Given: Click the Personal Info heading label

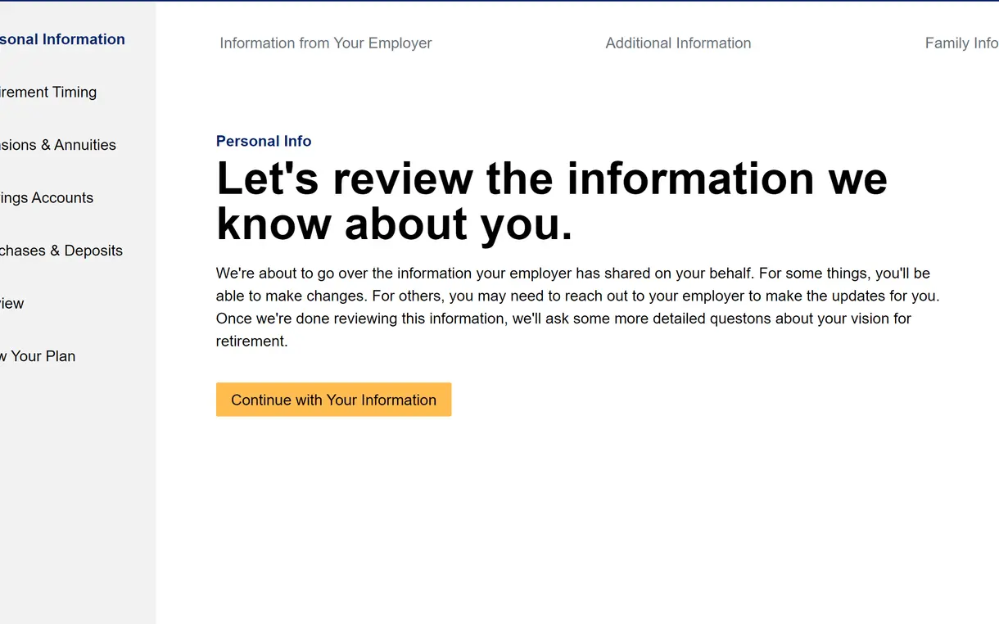Looking at the screenshot, I should click(264, 141).
